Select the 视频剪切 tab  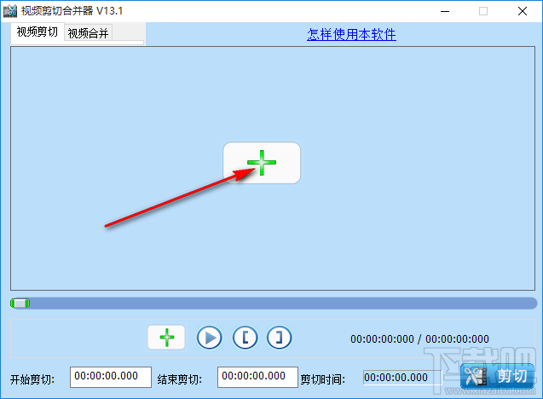(x=38, y=32)
